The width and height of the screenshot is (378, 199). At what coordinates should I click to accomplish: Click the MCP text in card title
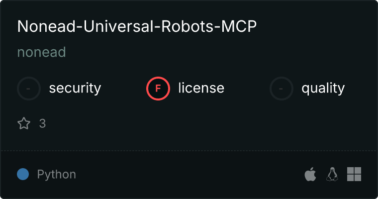[239, 26]
